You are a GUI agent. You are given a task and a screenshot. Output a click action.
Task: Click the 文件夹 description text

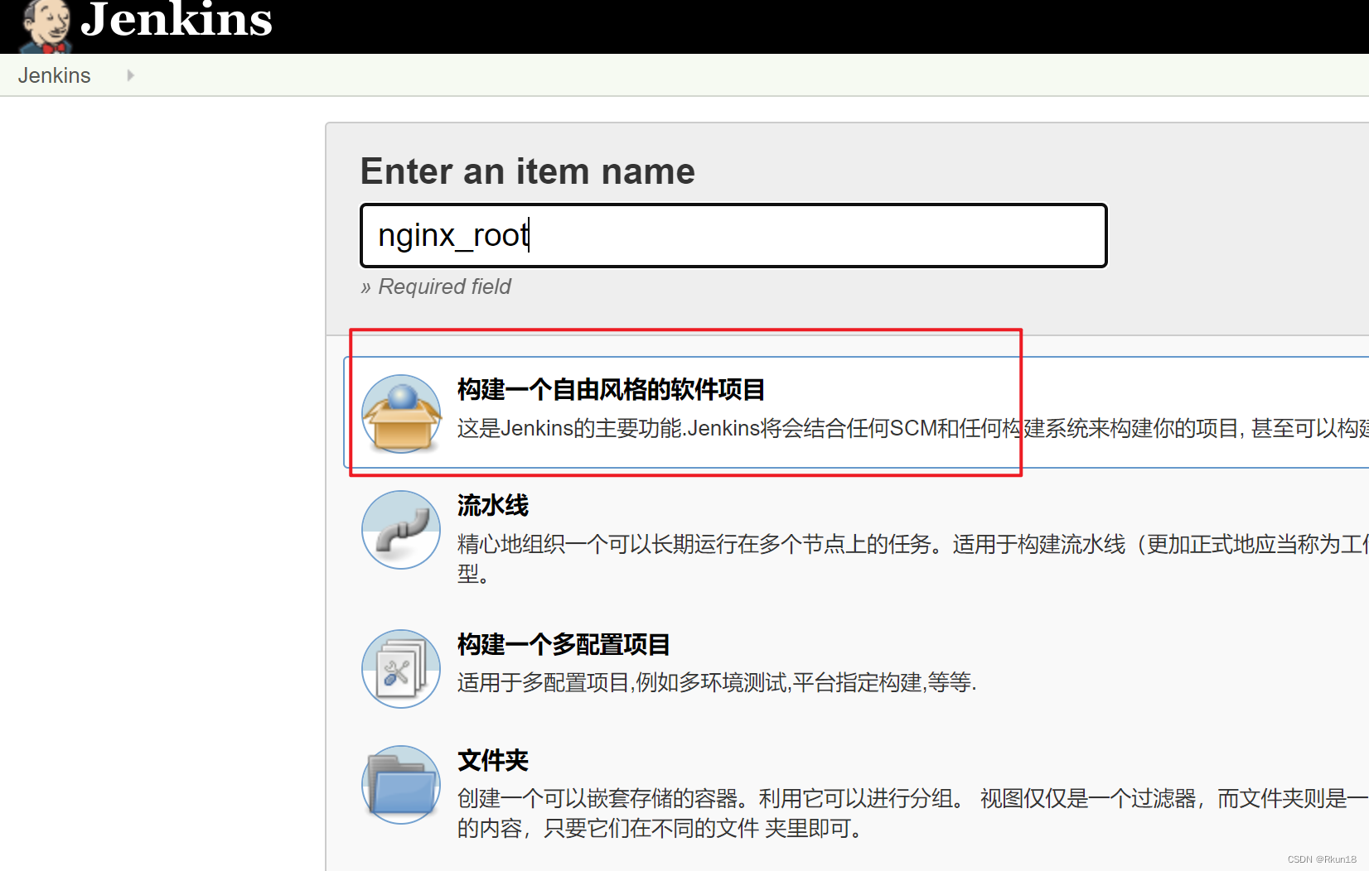point(912,813)
